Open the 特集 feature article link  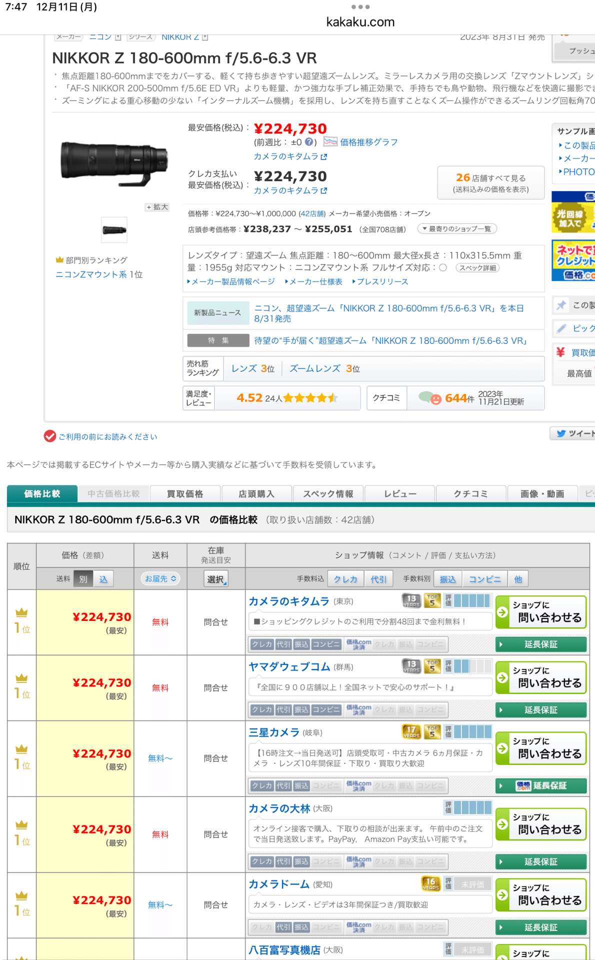coord(391,340)
